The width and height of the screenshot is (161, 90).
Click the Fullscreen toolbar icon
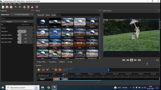pyautogui.click(x=32, y=7)
